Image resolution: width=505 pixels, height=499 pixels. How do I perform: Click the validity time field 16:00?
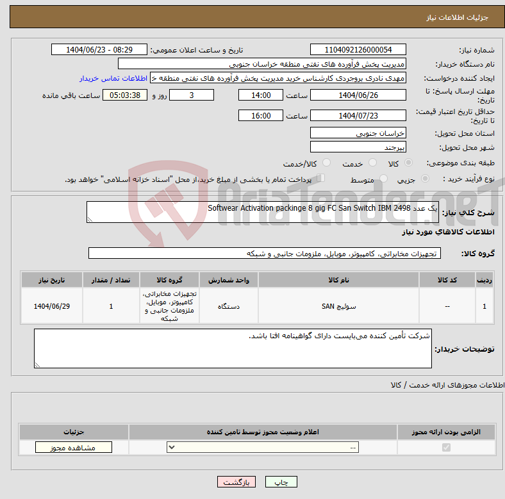261,115
